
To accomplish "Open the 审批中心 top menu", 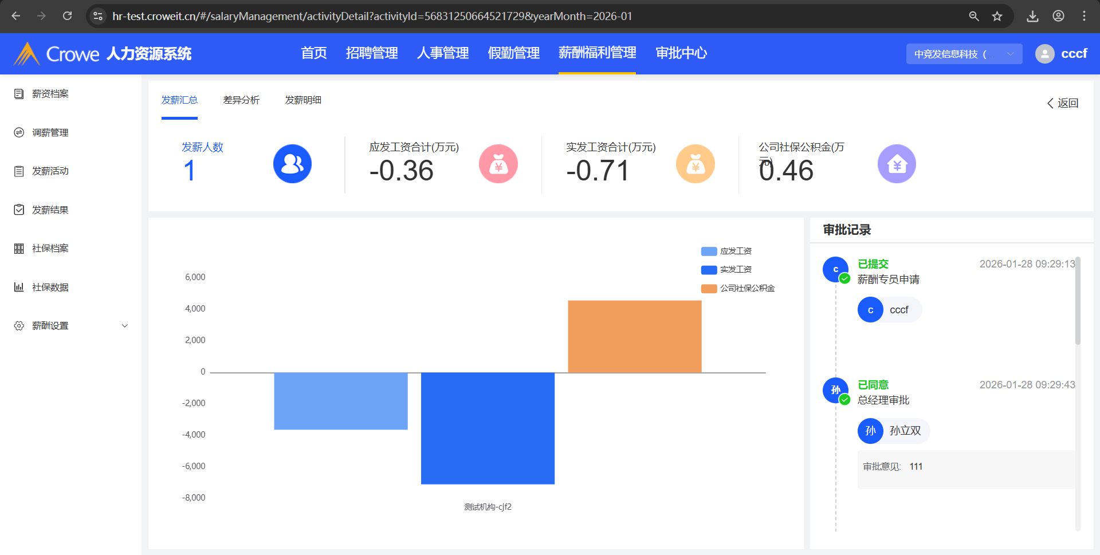I will click(681, 53).
